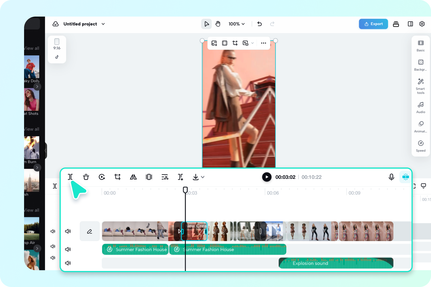The height and width of the screenshot is (287, 431).
Task: Click the Export button
Action: [373, 24]
